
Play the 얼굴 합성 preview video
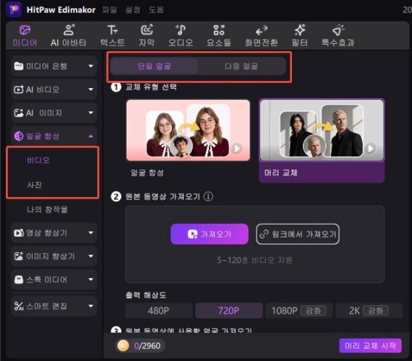tap(237, 149)
